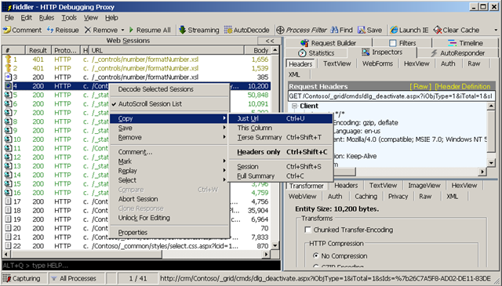Click the Find binoculars icon
This screenshot has height=286, width=502.
pyautogui.click(x=334, y=30)
